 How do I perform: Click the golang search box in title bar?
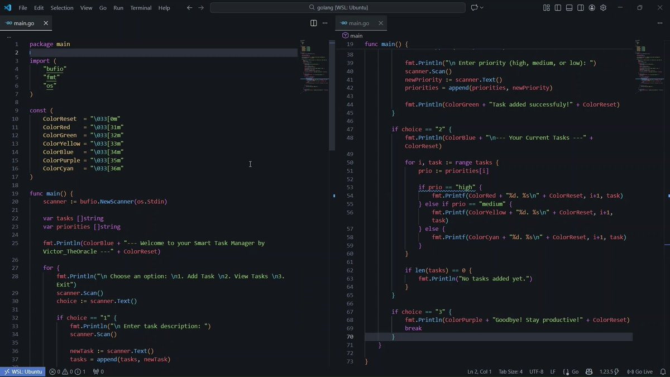[338, 8]
